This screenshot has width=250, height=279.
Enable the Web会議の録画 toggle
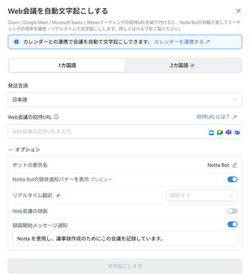point(232,211)
